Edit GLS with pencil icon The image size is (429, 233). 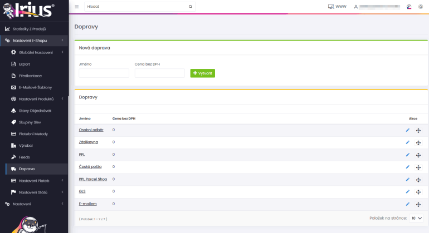[x=408, y=192]
